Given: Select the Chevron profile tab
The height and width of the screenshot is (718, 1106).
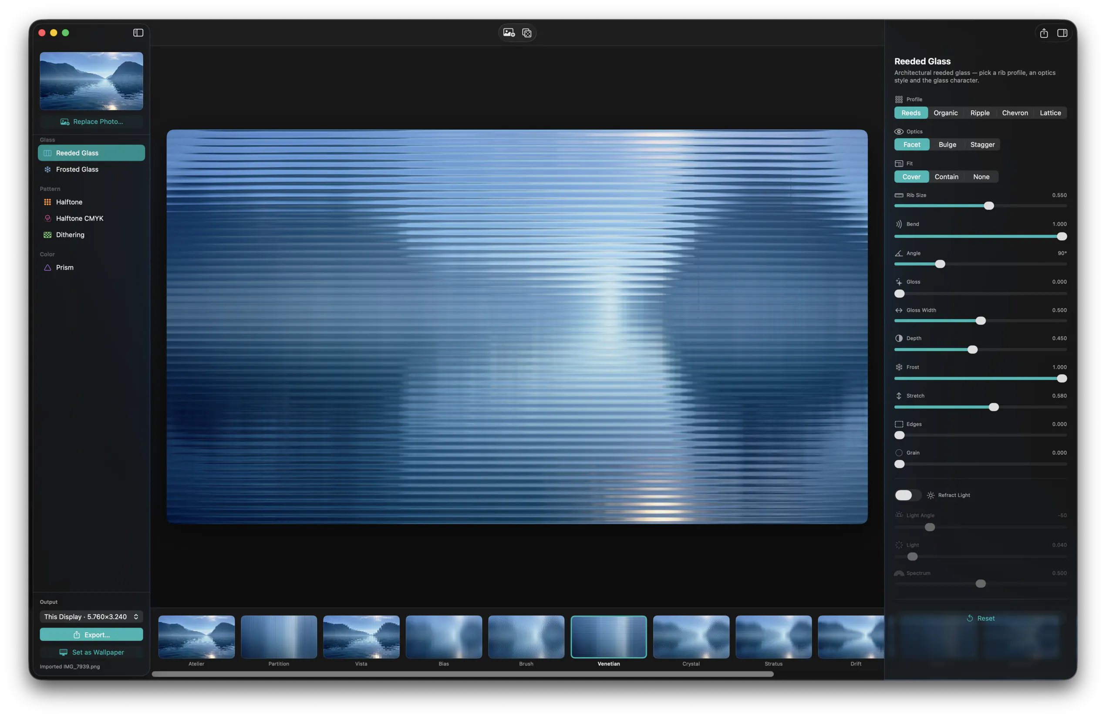Looking at the screenshot, I should (x=1015, y=113).
